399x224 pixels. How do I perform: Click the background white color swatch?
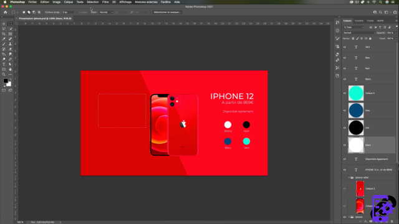click(9, 85)
